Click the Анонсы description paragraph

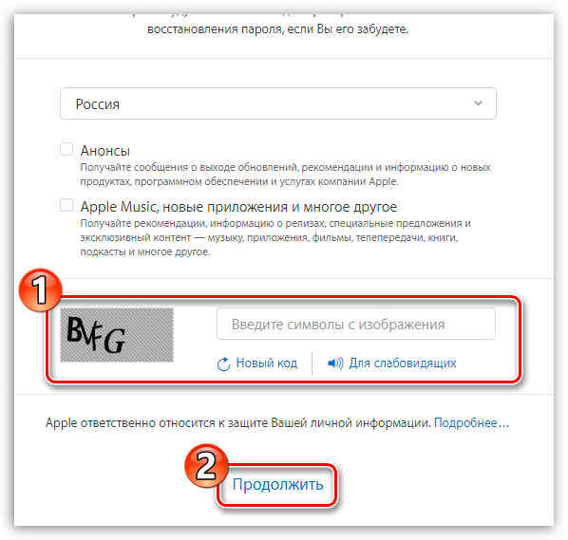point(285,174)
